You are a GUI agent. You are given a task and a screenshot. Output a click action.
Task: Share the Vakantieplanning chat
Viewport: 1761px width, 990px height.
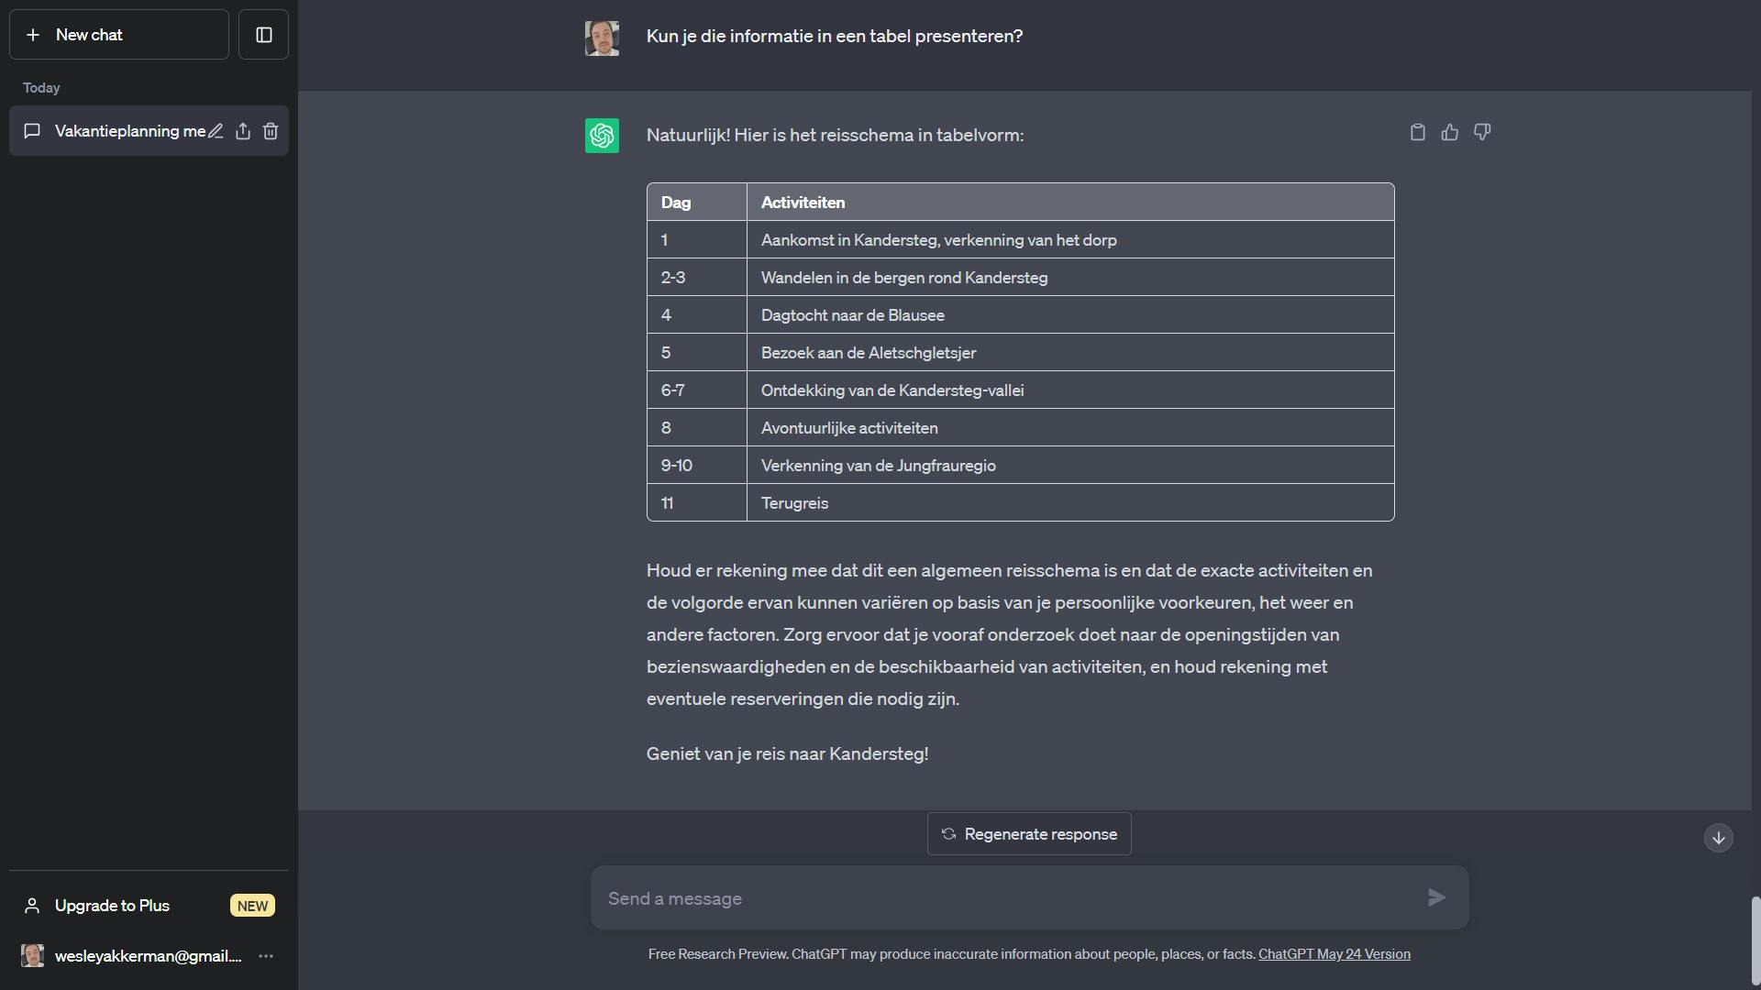point(243,131)
